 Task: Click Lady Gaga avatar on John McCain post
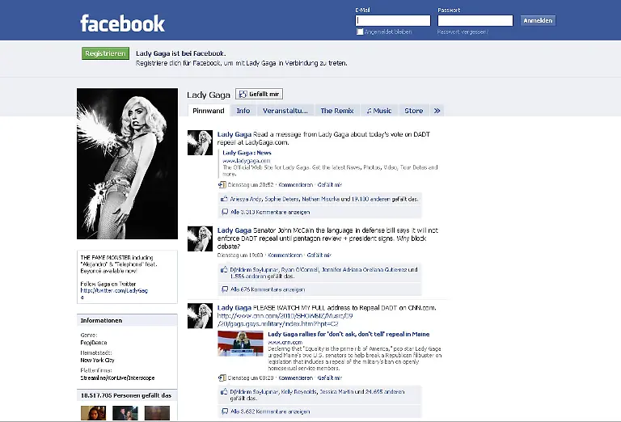coord(200,238)
